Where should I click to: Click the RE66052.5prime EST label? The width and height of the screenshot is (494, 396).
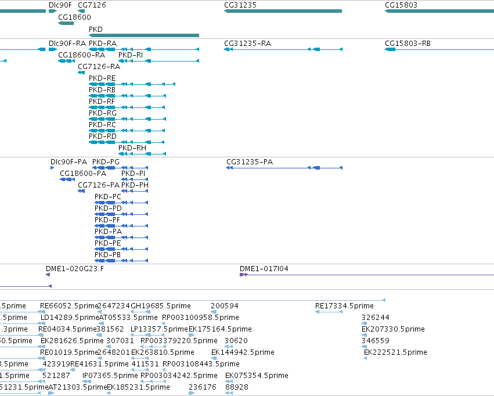(69, 306)
